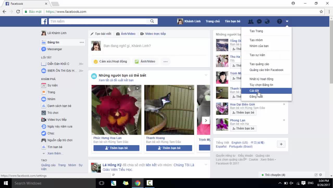Reload the page

(x=18, y=11)
